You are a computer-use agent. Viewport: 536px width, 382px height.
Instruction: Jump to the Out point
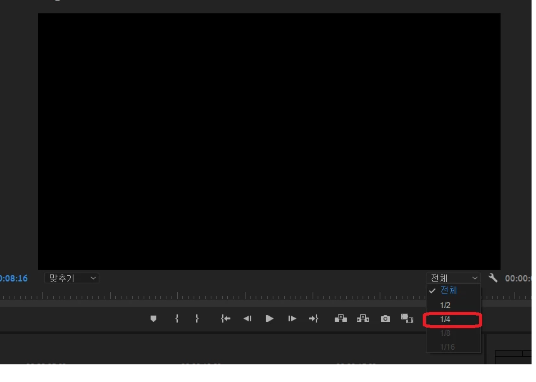pos(313,319)
